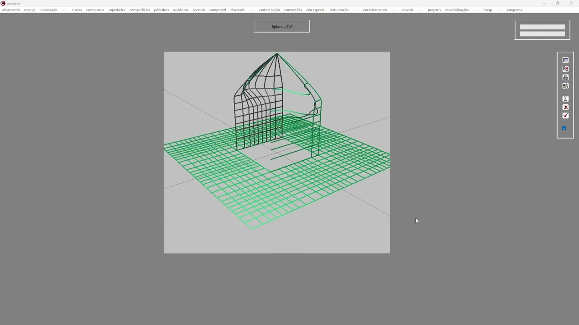
Task: Open the observador menu
Action: tap(11, 10)
